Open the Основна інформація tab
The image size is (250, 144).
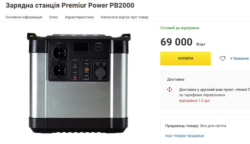(x=24, y=17)
